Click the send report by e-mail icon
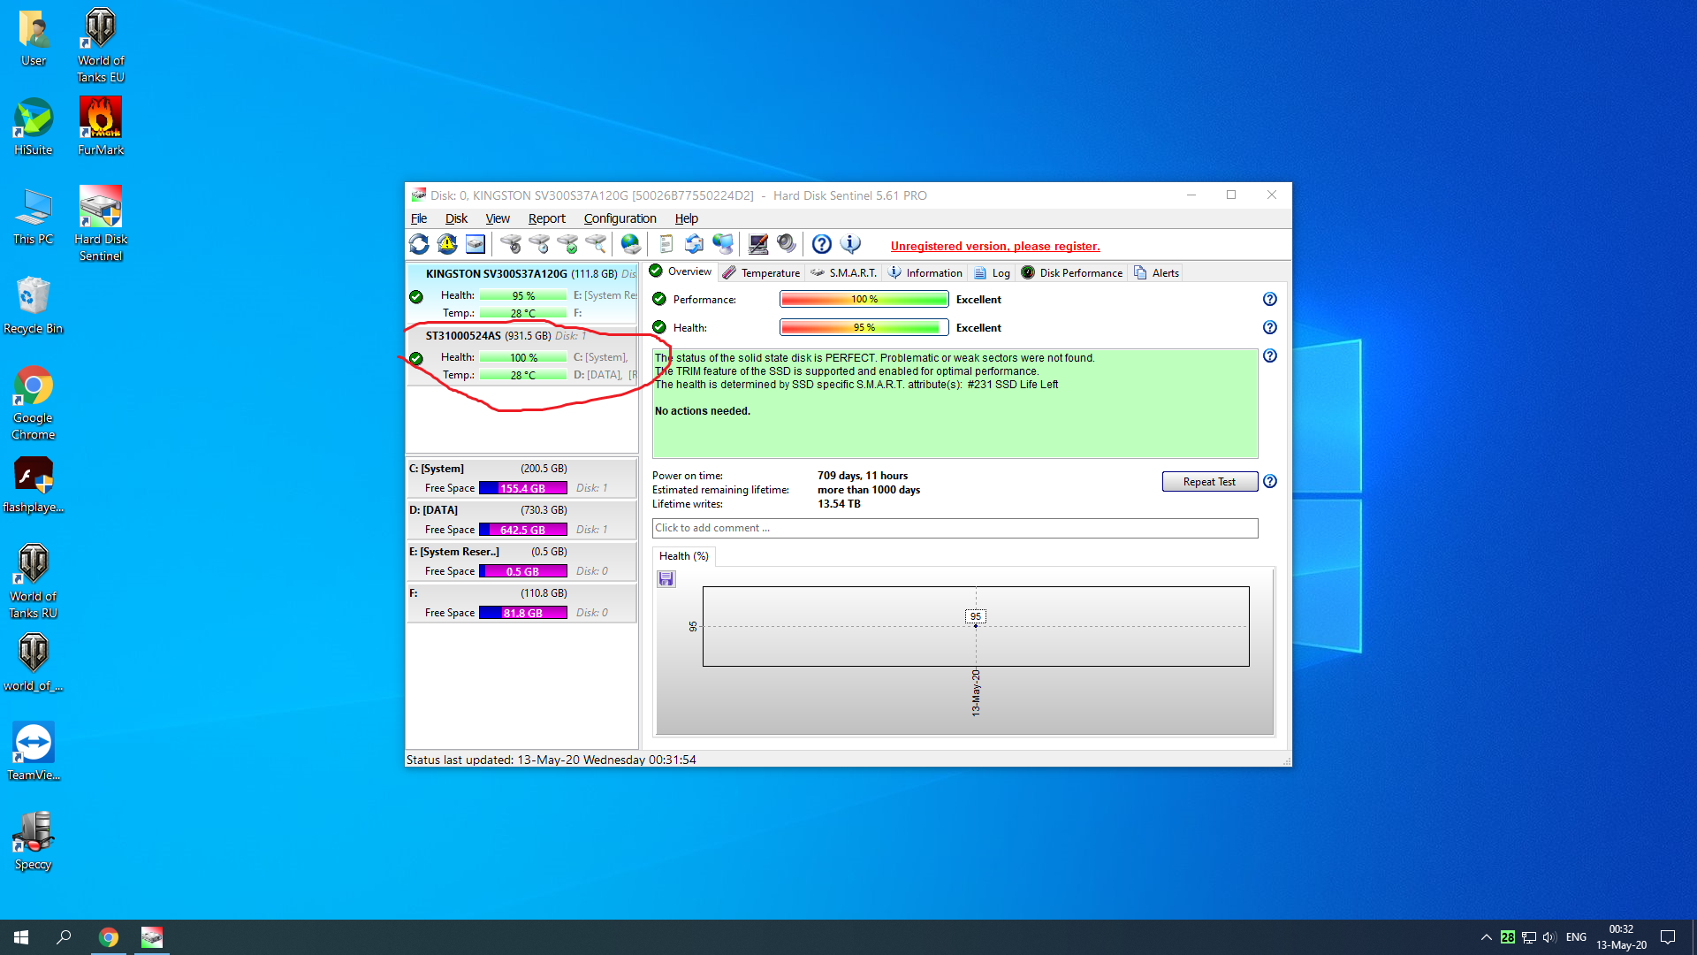 [694, 244]
